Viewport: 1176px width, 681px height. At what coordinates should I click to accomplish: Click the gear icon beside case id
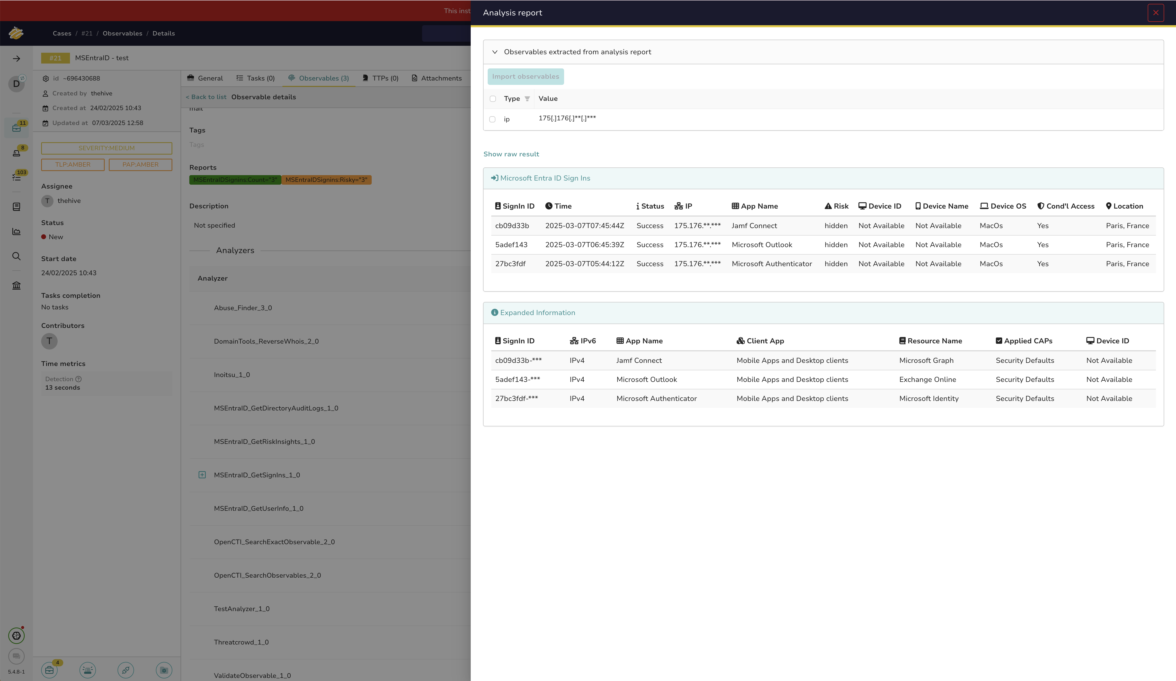click(46, 78)
